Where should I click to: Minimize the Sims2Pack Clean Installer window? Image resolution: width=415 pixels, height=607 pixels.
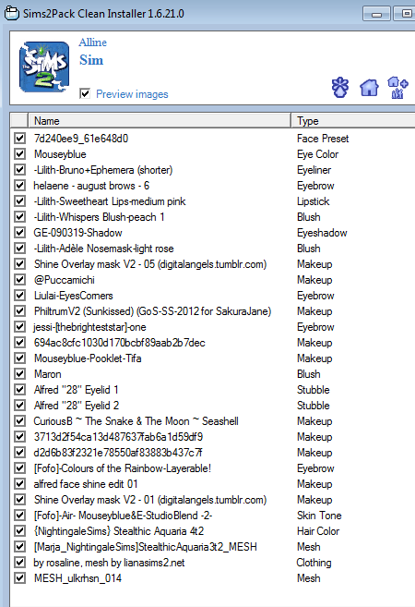point(376,14)
